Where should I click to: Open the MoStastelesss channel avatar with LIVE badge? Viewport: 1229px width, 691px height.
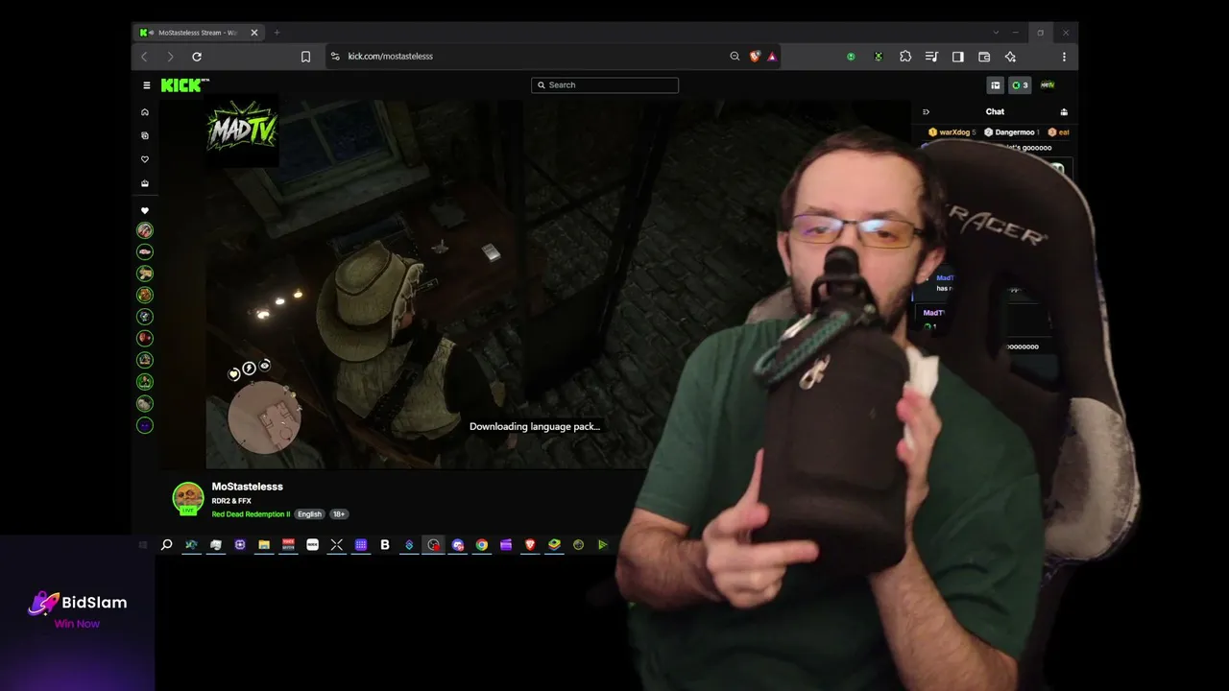pyautogui.click(x=187, y=498)
